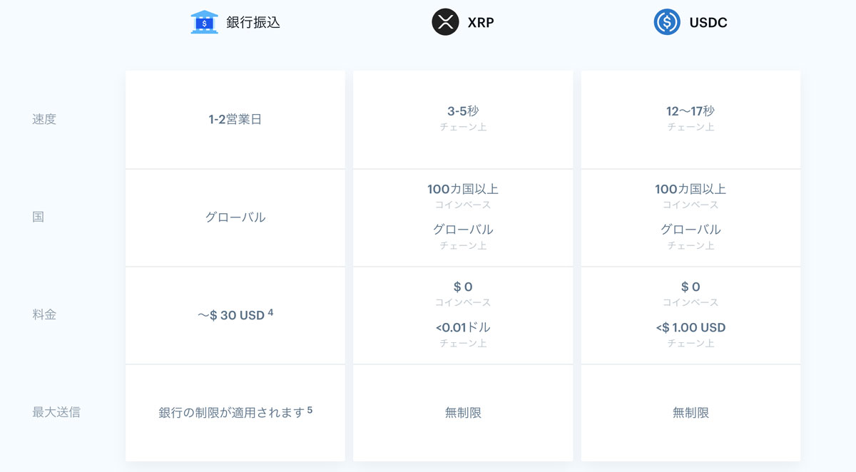
Task: Click グローバル in the bank transfer column
Action: (x=235, y=217)
